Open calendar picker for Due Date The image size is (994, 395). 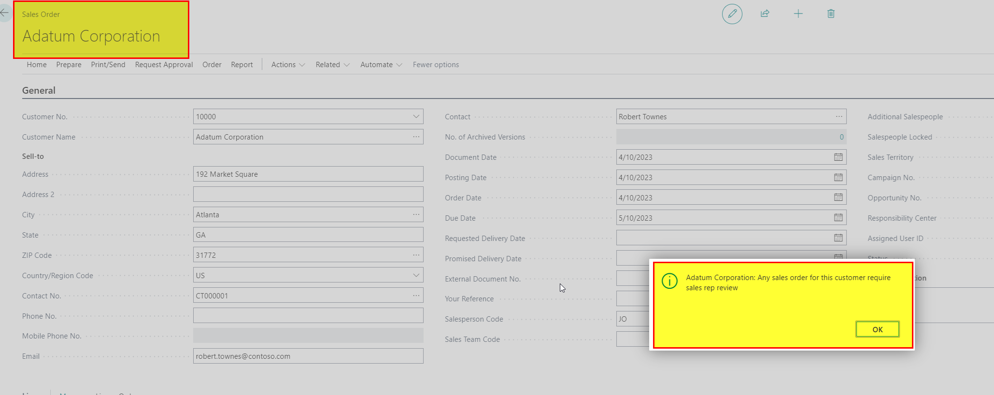point(838,218)
